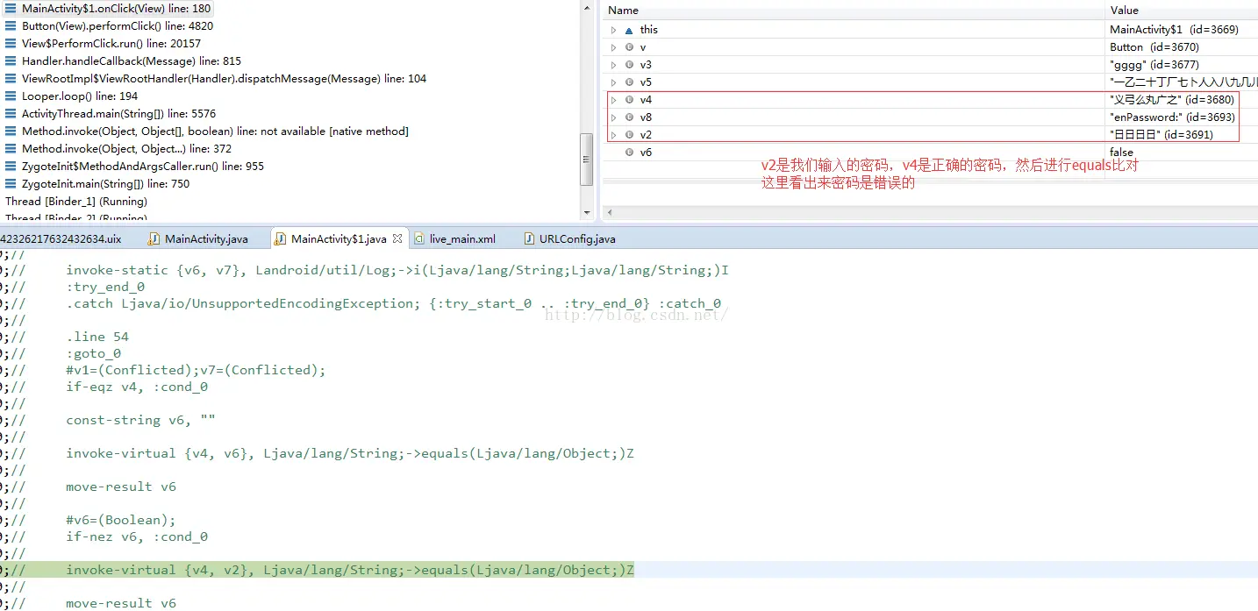Click the stack frame icon beside ViewRootImpl$ViewRootHandler
Screen dimensions: 1258x611
coord(11,79)
